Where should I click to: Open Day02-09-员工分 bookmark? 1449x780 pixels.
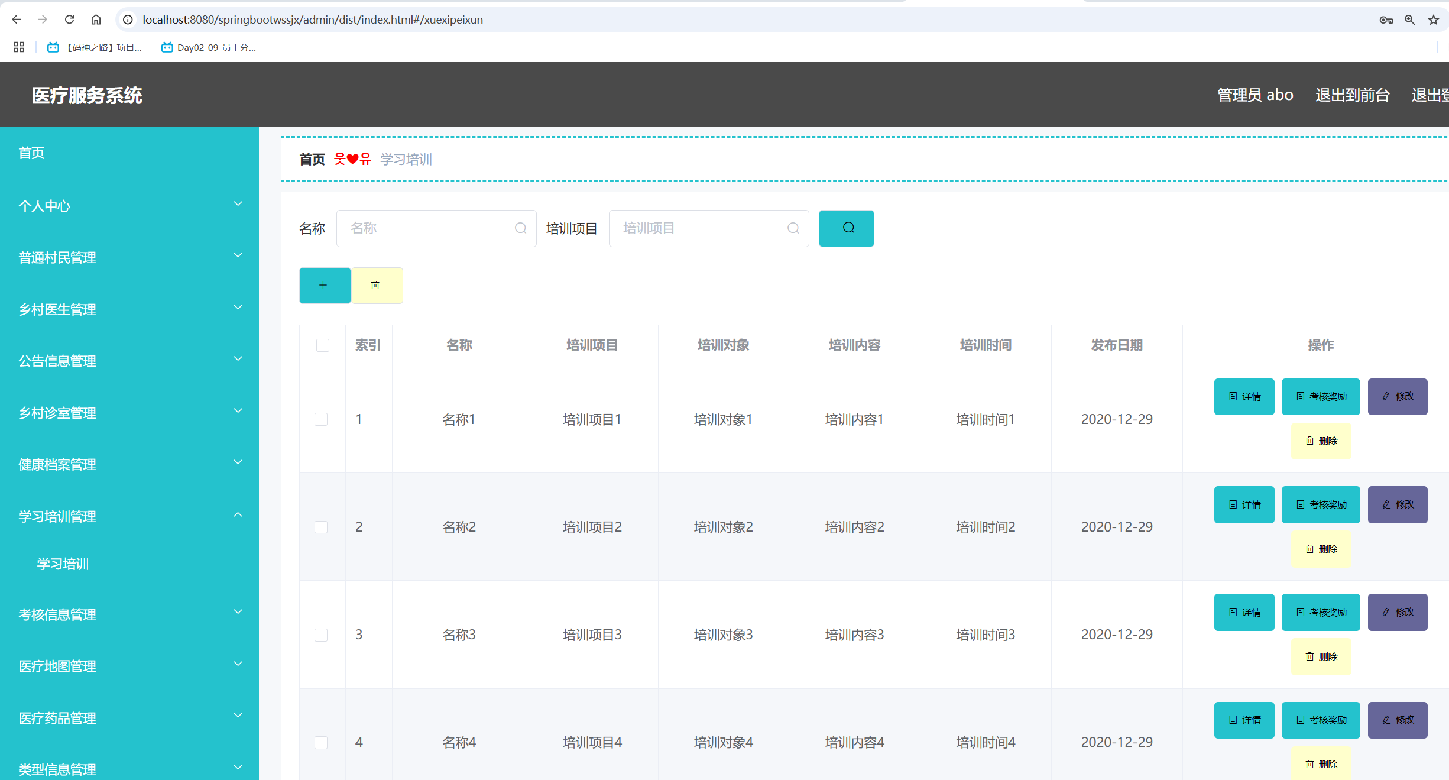point(209,47)
